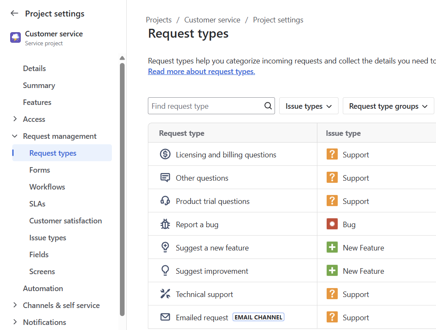Select the speech bubble icon for Other questions
This screenshot has height=330, width=436.
(165, 178)
